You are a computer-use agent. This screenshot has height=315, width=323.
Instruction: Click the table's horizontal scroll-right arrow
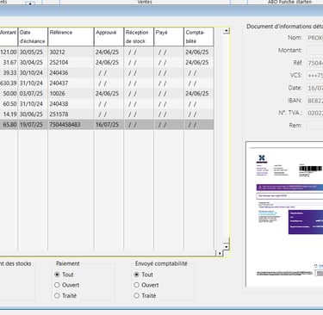(x=220, y=253)
